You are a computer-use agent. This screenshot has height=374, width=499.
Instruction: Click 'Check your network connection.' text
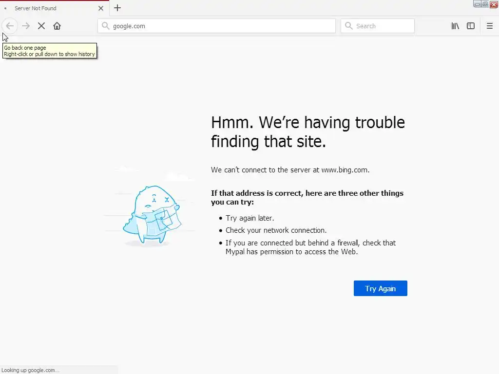276,230
